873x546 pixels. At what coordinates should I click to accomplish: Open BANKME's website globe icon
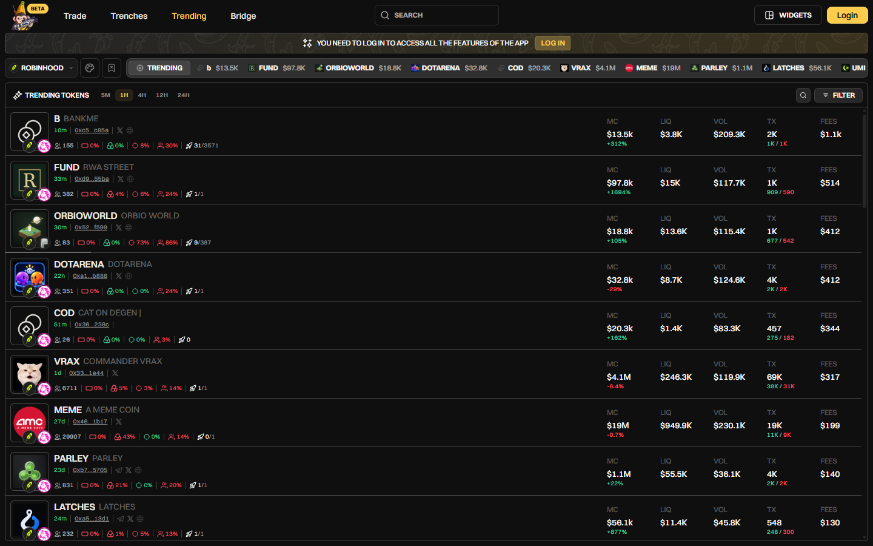[130, 130]
